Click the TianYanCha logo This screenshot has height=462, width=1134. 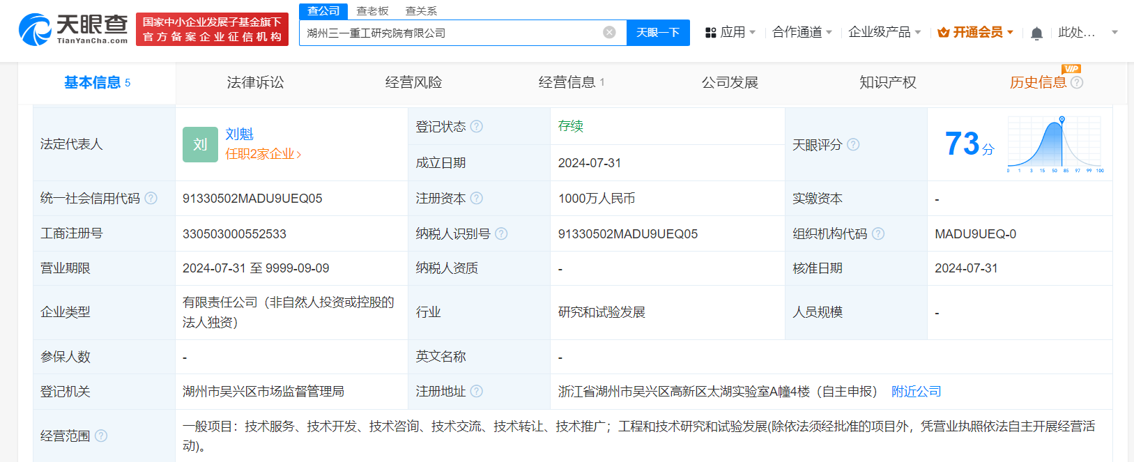73,29
